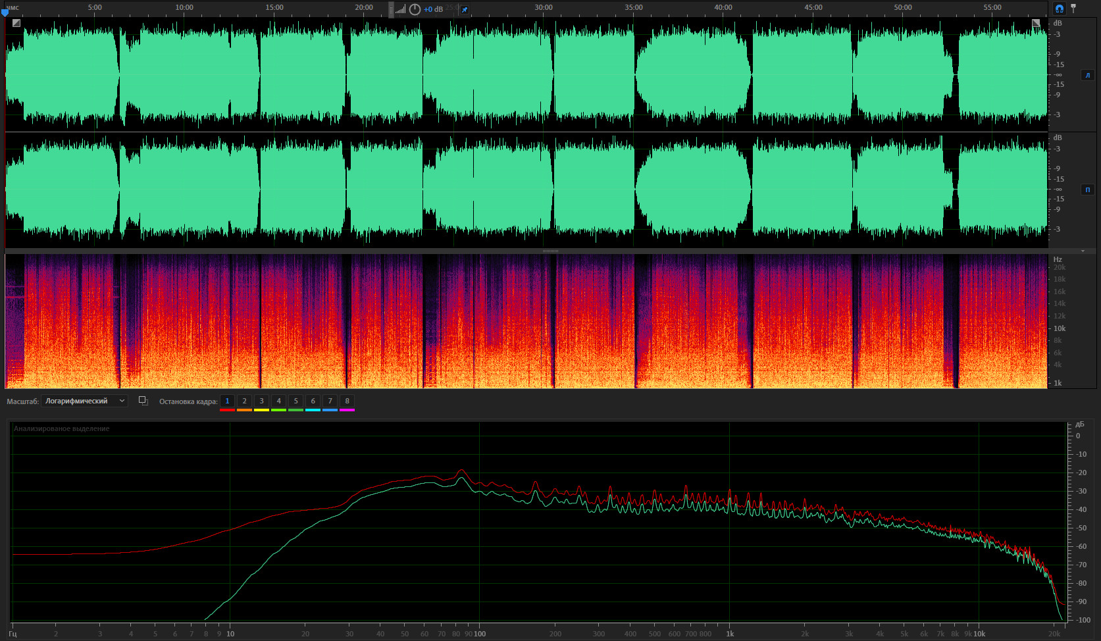Click the Гц label on the frequency axis
Screen dimensions: 1101x641
[13, 634]
